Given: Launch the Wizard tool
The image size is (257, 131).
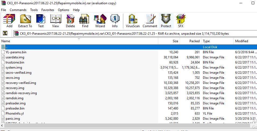Looking at the screenshot, I should point(100,21).
